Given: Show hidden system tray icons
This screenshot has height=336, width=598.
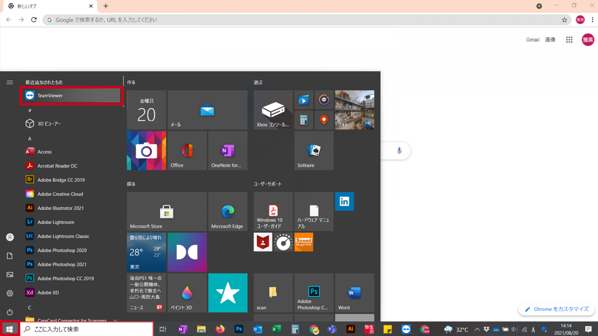Looking at the screenshot, I should [x=477, y=329].
